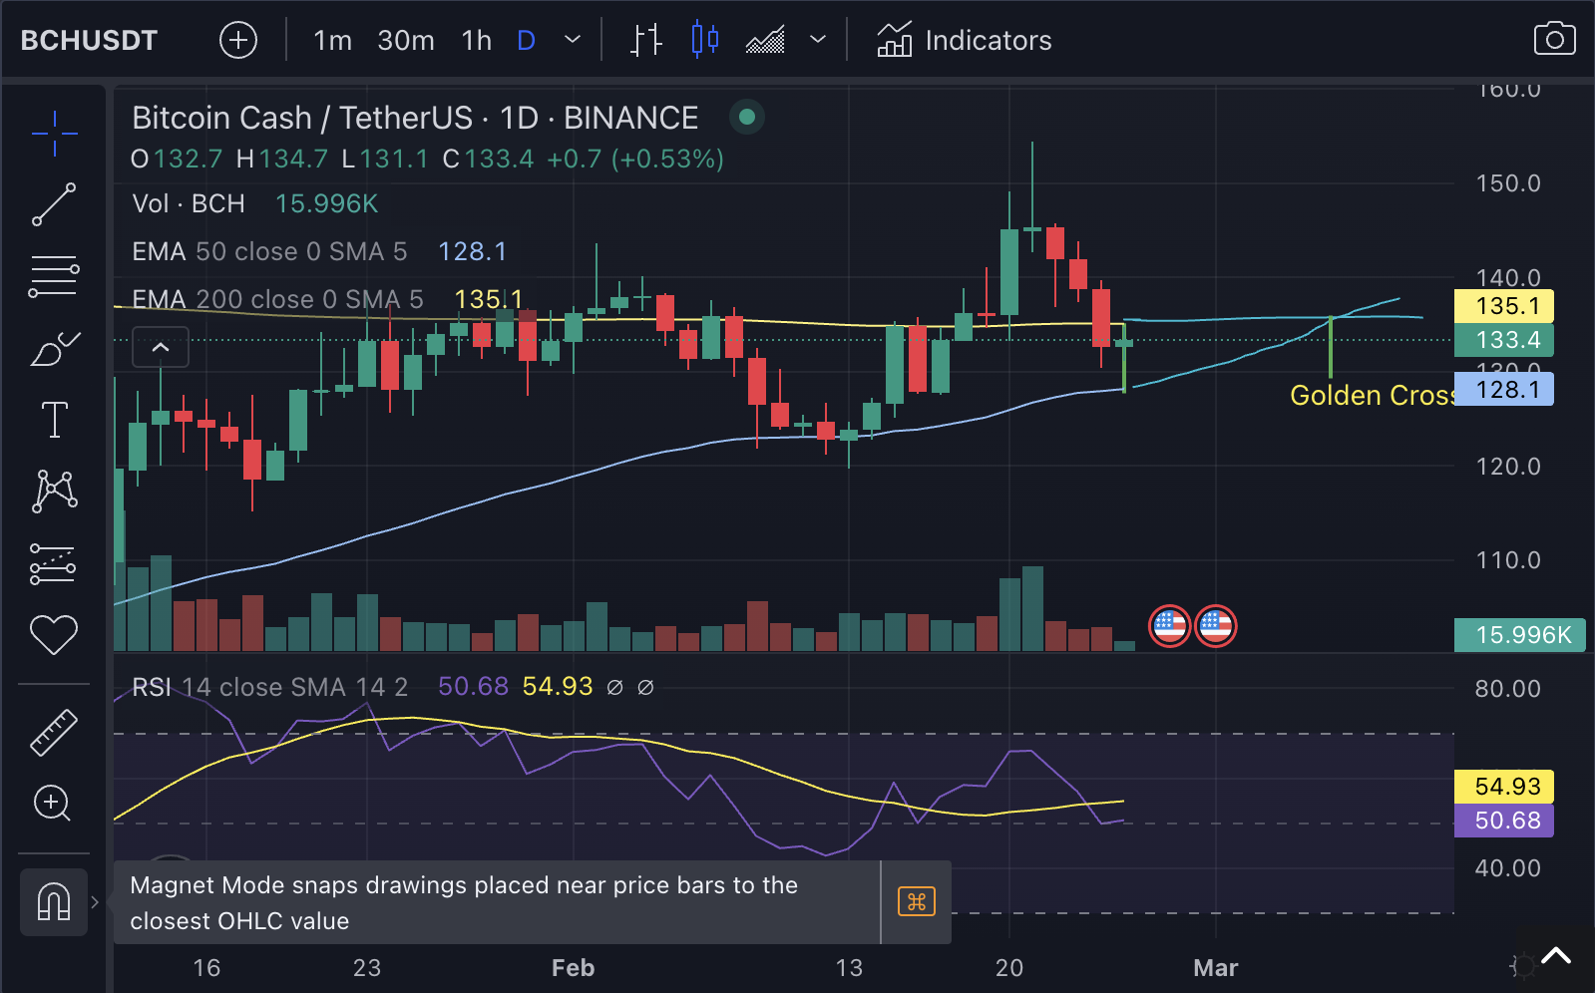The width and height of the screenshot is (1595, 993).
Task: Select the crosshair cursor tool
Action: [x=54, y=133]
